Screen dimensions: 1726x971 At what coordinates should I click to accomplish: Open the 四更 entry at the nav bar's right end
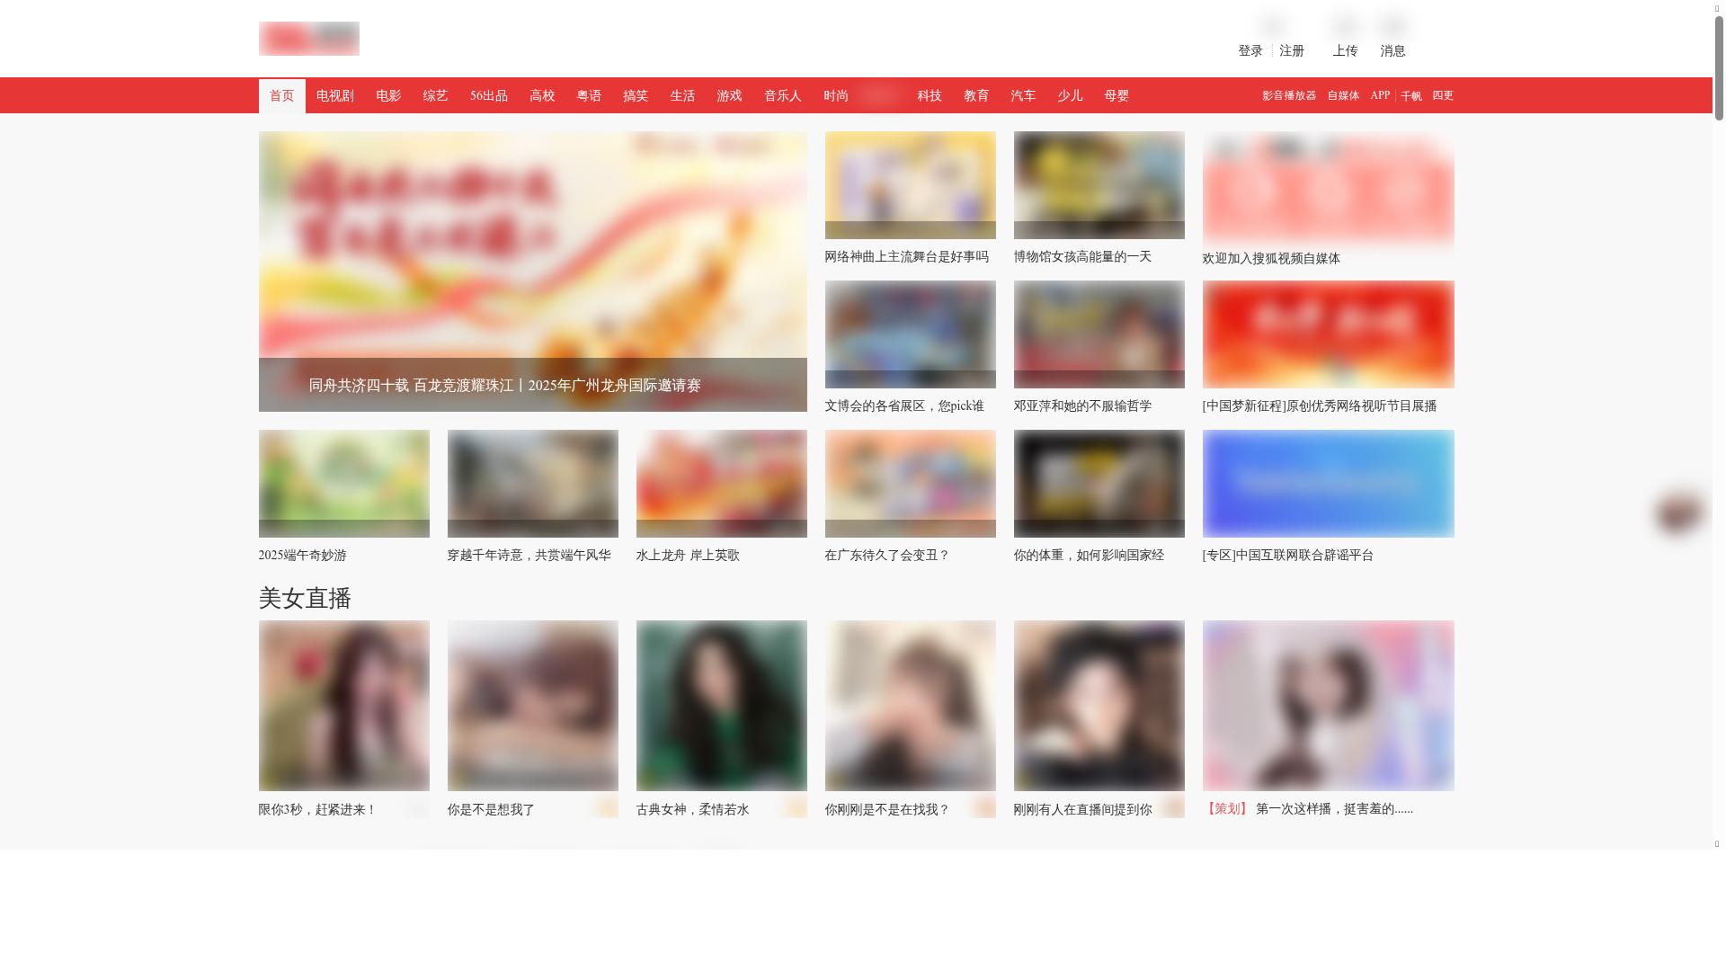(x=1442, y=95)
